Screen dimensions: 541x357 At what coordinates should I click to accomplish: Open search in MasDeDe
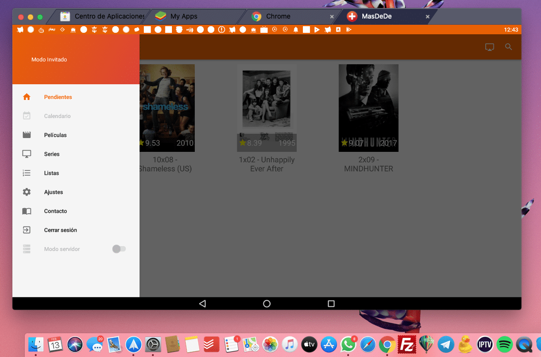(508, 47)
